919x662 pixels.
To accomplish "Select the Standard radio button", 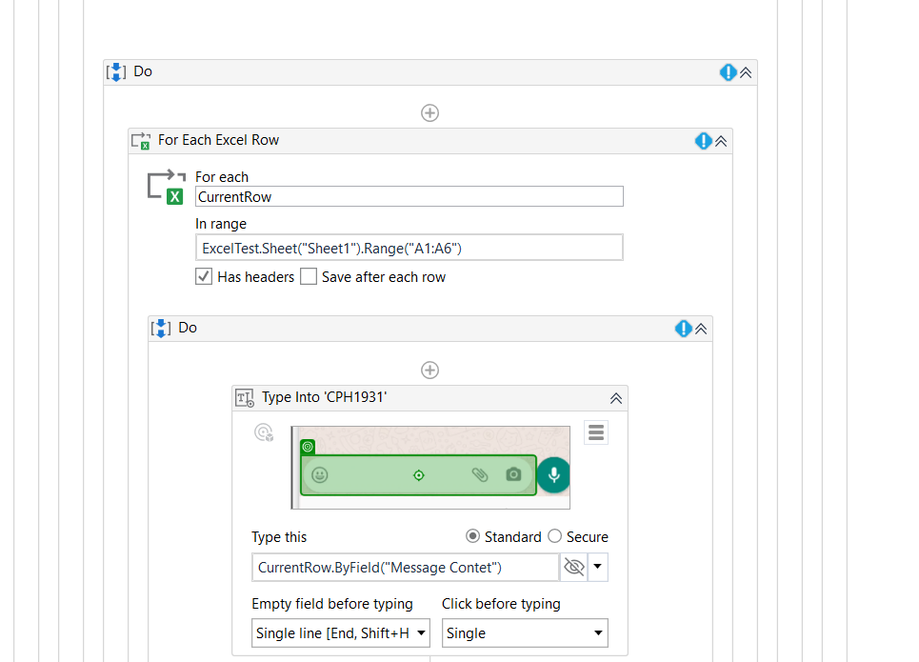I will pyautogui.click(x=472, y=537).
